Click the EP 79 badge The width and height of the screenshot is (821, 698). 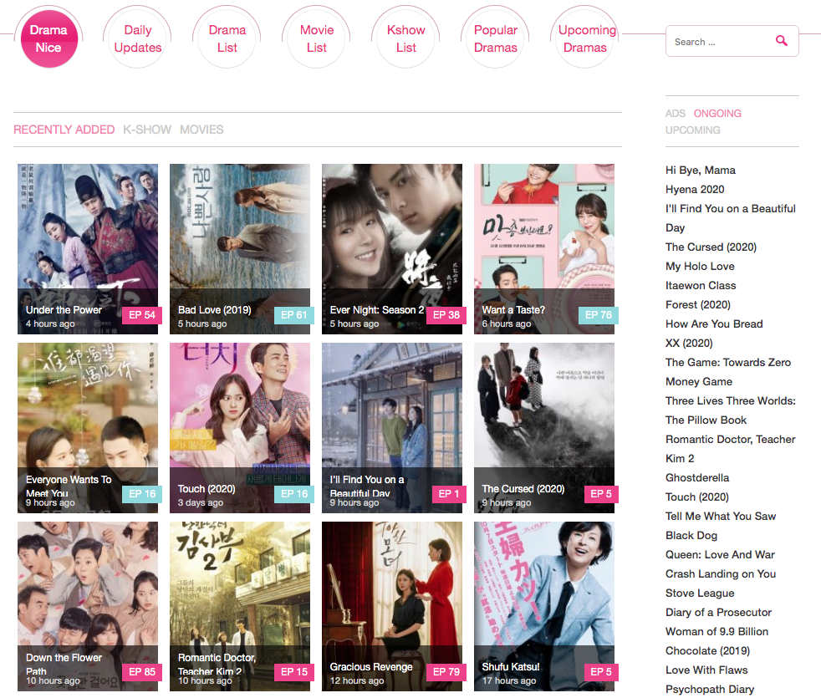[446, 672]
